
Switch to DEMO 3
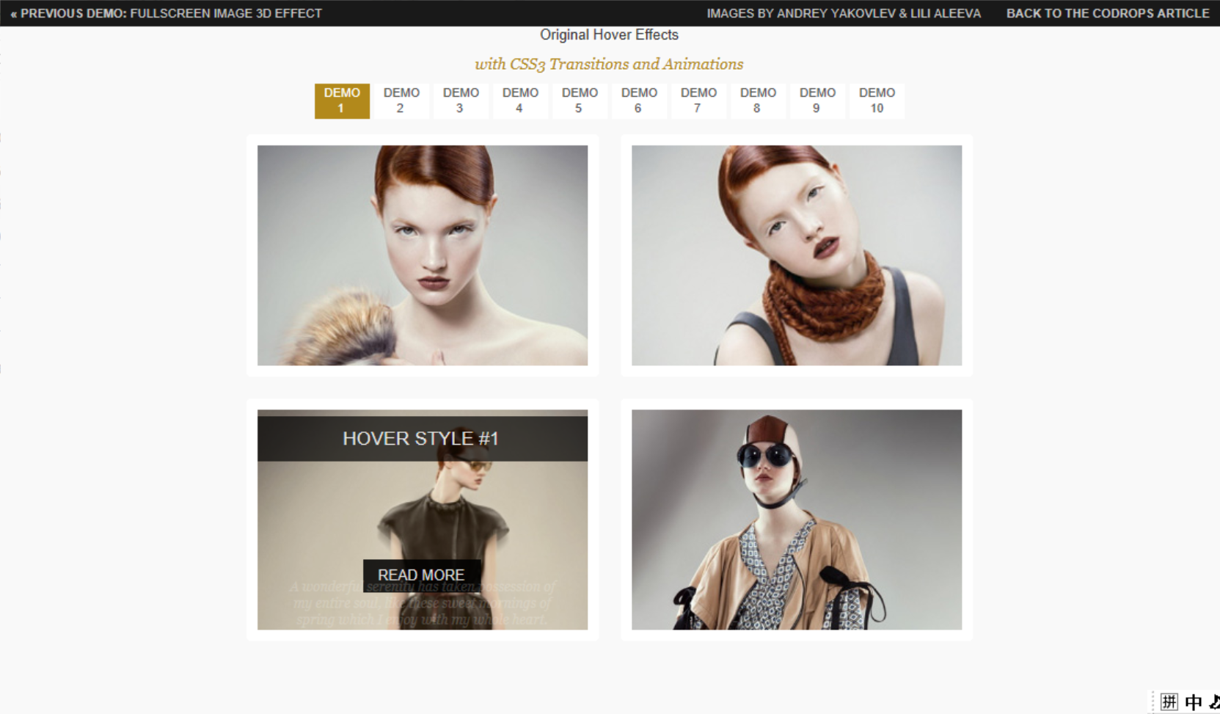pos(461,101)
